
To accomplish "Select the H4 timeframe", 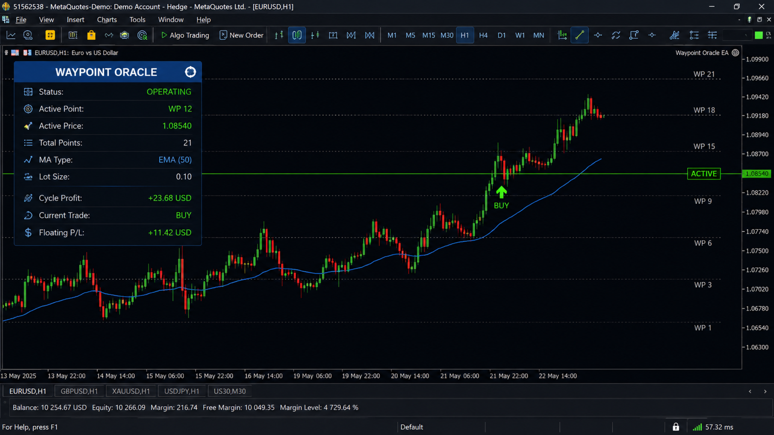I will click(x=483, y=35).
